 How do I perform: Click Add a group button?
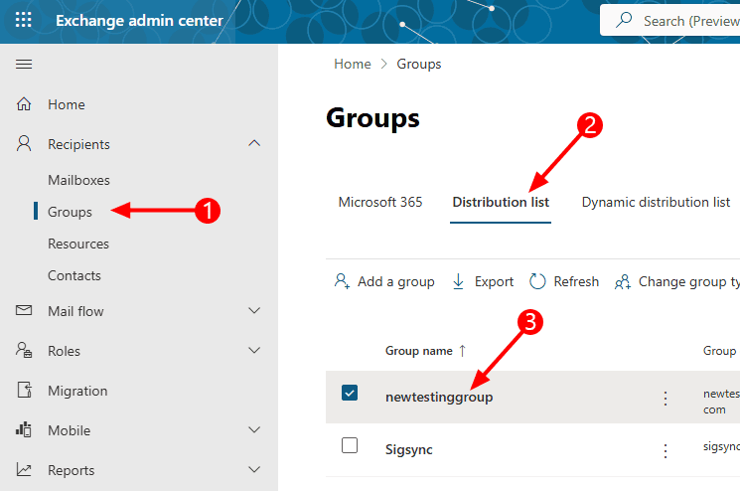384,281
